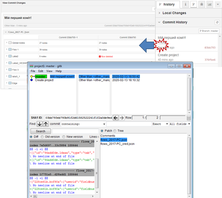Click the Search button in gitk

tap(41, 131)
